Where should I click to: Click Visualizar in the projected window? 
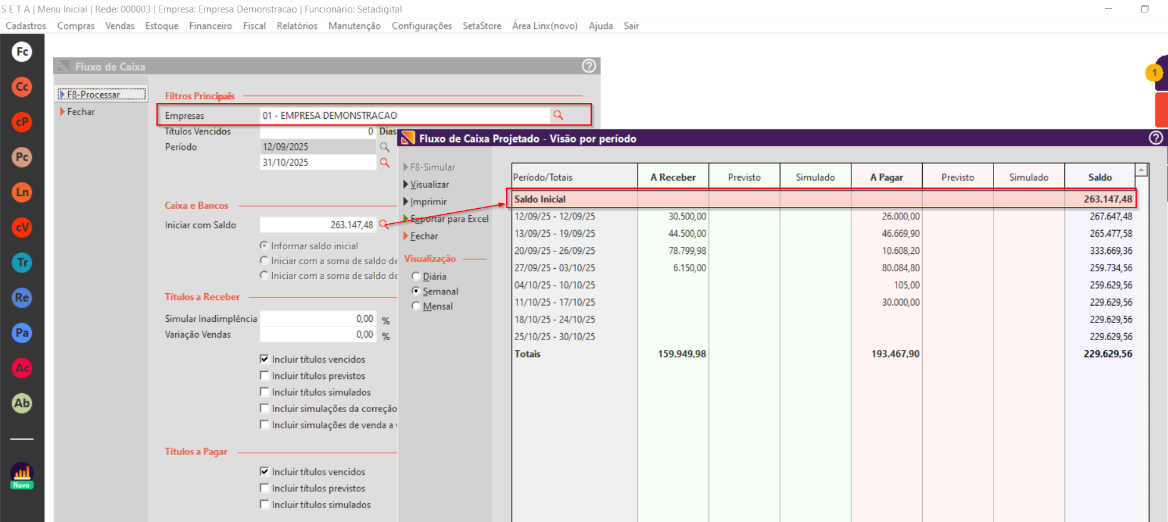point(426,184)
